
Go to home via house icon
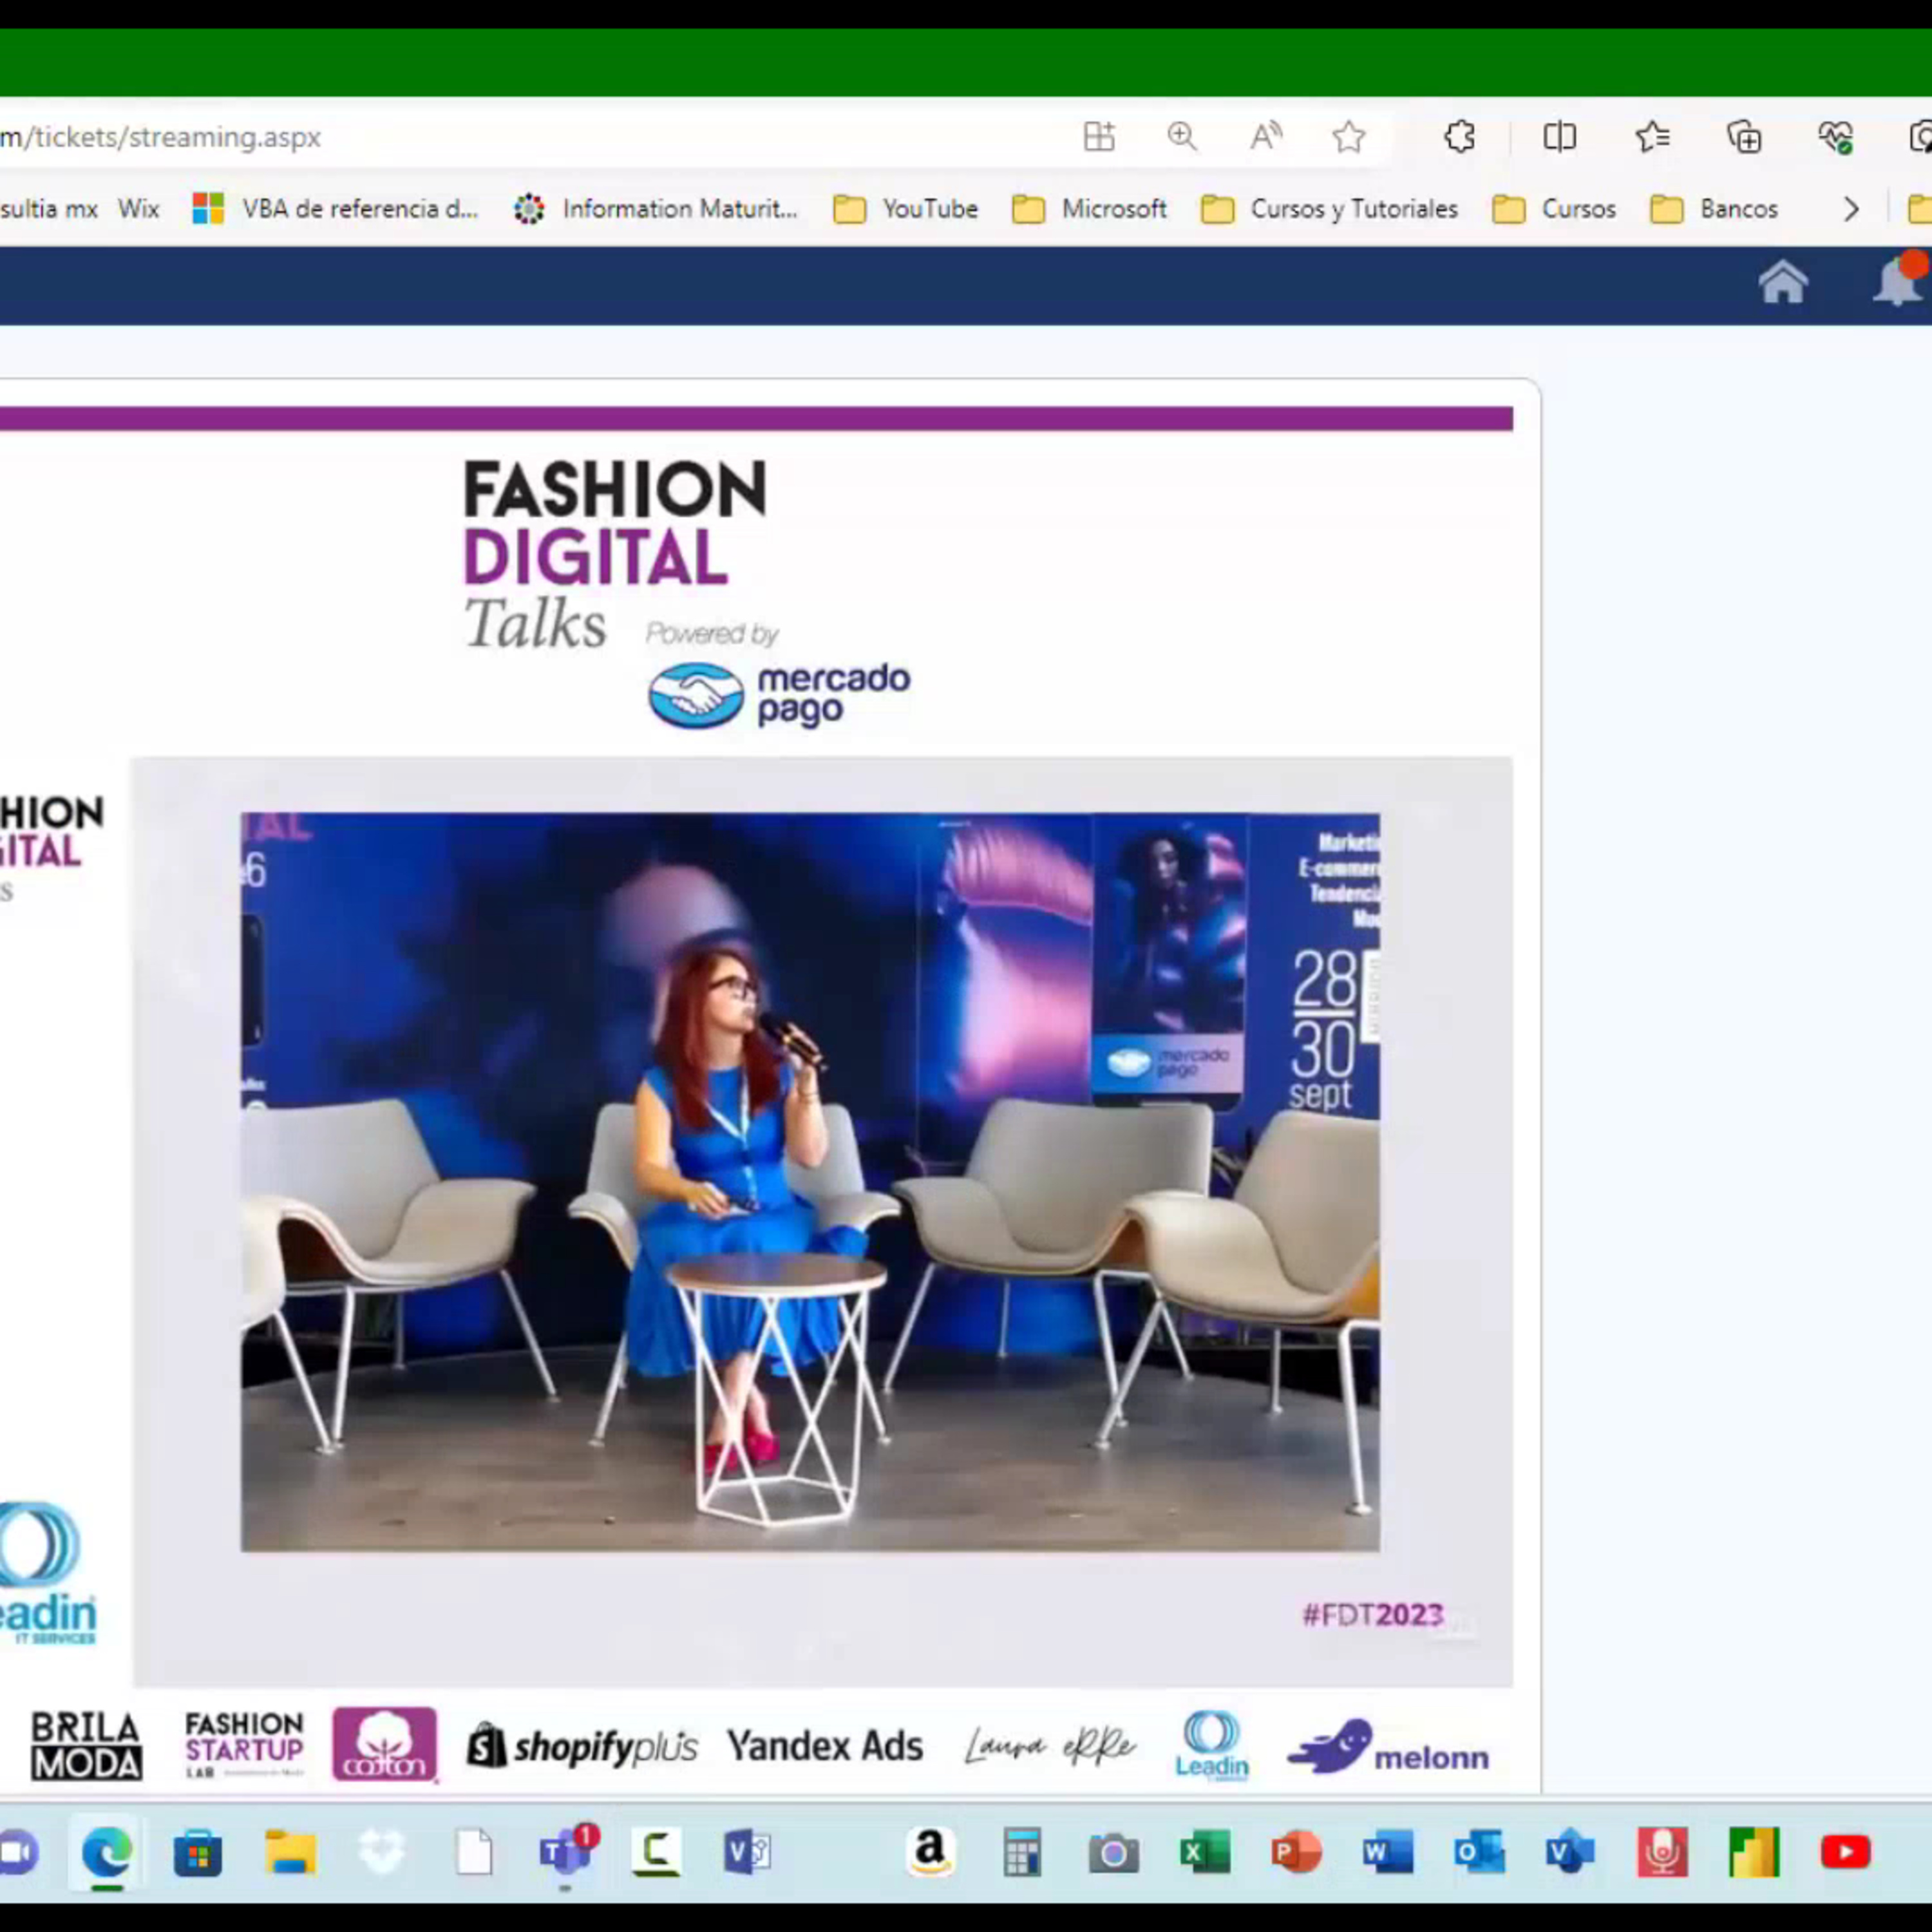(1783, 283)
